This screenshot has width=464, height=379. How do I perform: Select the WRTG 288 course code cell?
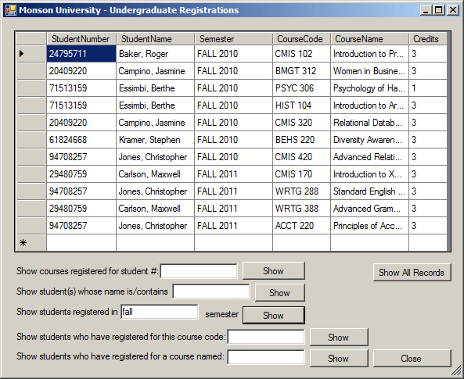(x=301, y=191)
